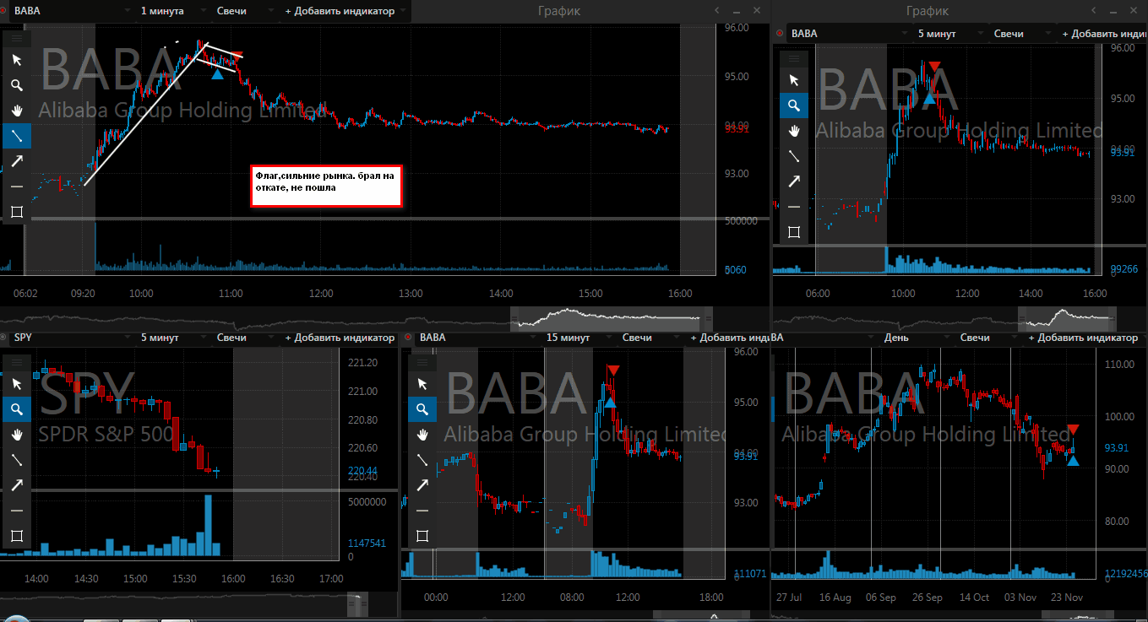Click the navigator range slider under the 5-minute BABA chart

tap(1068, 318)
